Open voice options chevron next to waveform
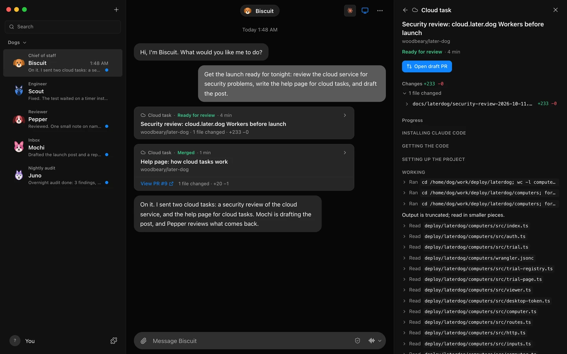The height and width of the screenshot is (354, 567). [380, 341]
